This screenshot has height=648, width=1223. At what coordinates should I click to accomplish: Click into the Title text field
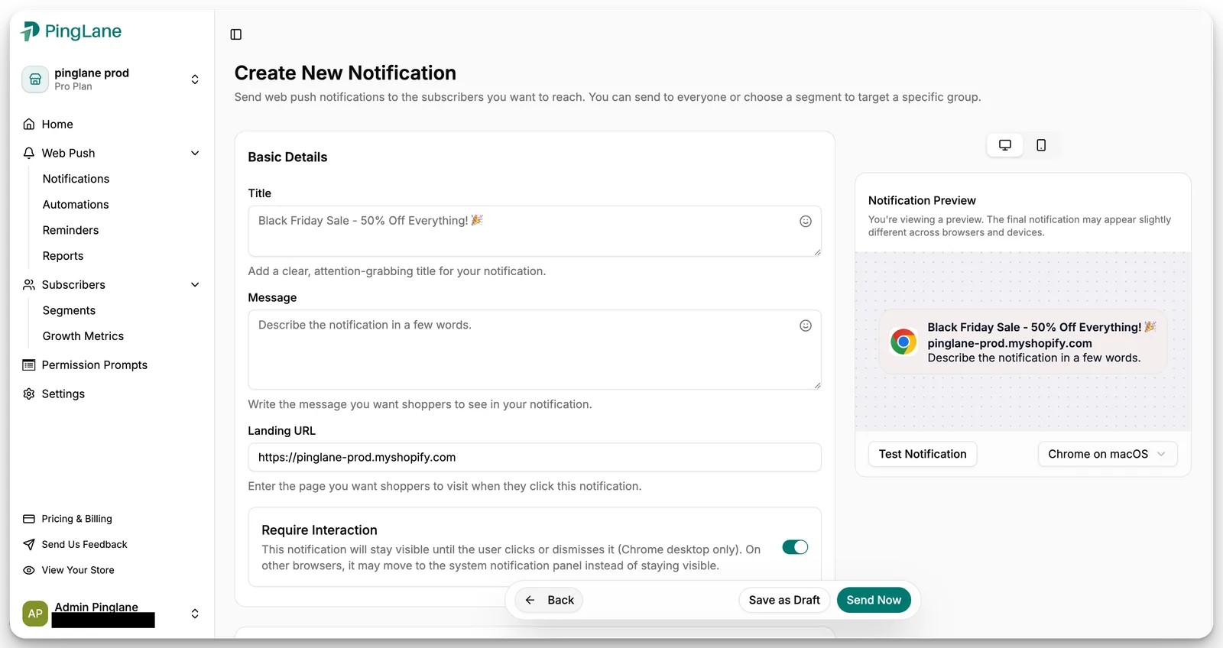[534, 231]
